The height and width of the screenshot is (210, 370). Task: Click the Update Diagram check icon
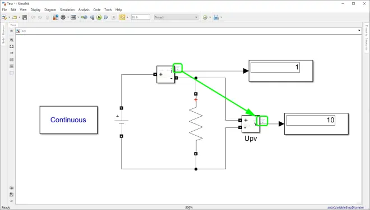(205, 17)
